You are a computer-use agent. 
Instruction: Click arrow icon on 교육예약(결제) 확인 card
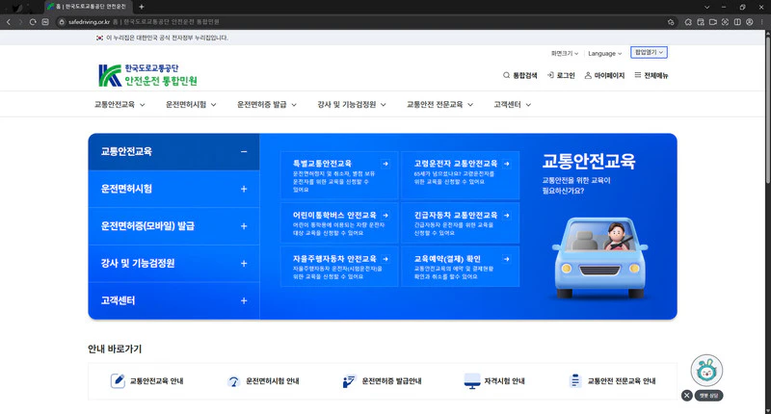507,259
